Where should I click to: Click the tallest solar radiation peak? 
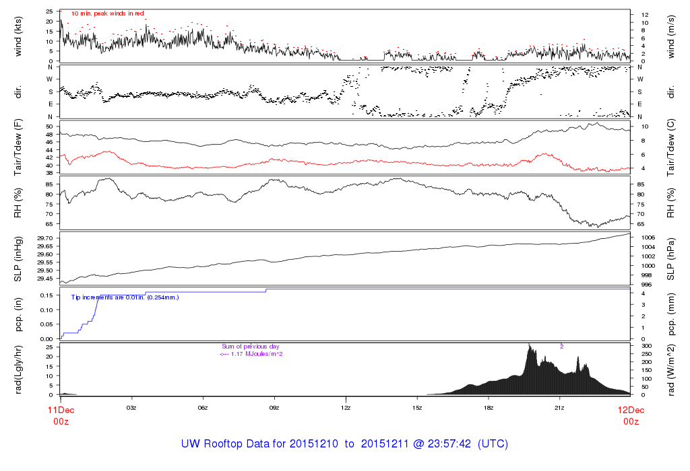pos(530,346)
